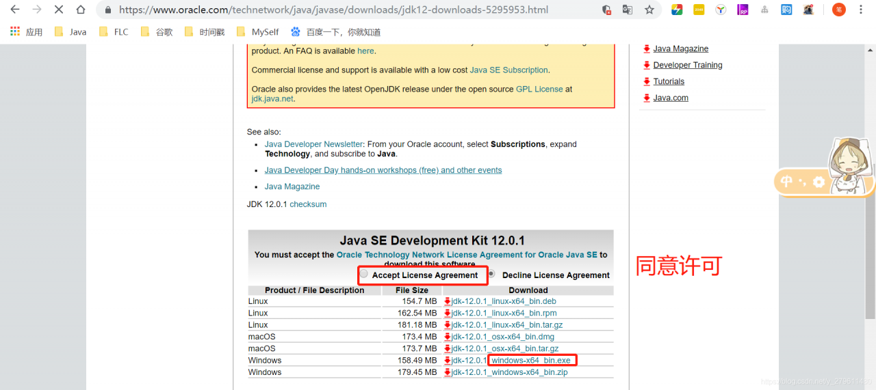Download jdk-12.0.1_osx-x64_bin.tar.gz

tap(505, 348)
